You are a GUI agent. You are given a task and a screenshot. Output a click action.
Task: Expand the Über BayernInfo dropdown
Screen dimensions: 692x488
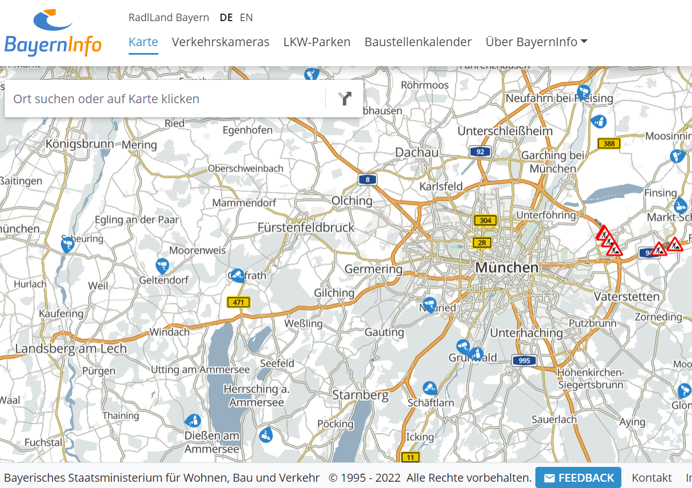pos(536,42)
